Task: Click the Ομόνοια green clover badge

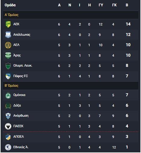Action: click(8, 95)
